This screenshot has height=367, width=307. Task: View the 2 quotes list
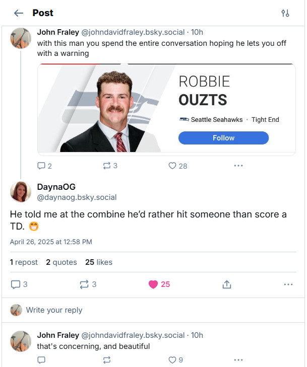(62, 262)
